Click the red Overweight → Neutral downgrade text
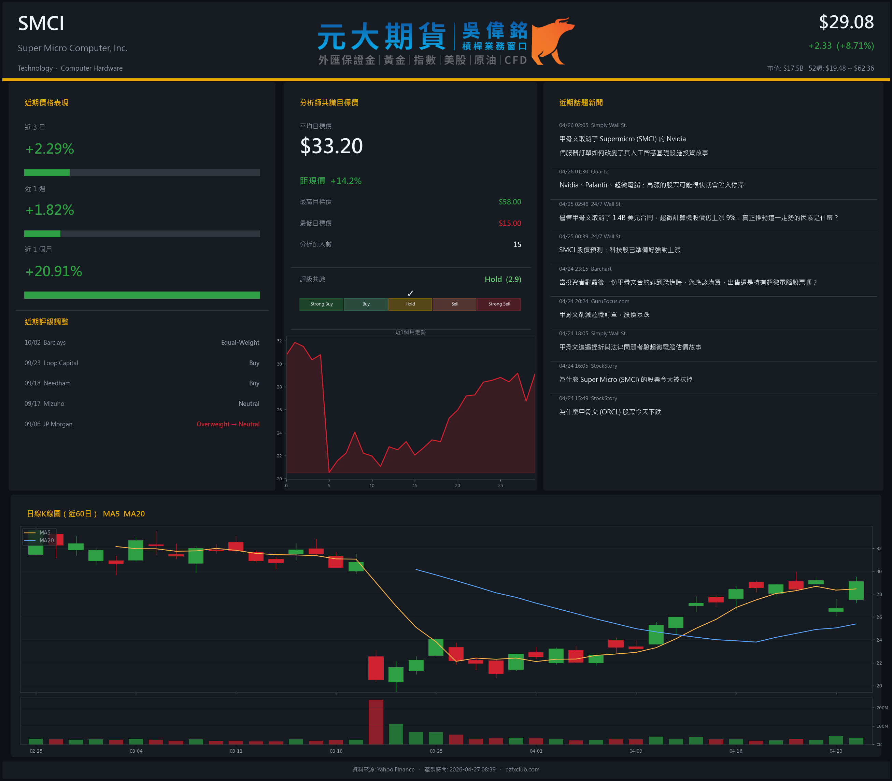The image size is (892, 781). pyautogui.click(x=228, y=424)
